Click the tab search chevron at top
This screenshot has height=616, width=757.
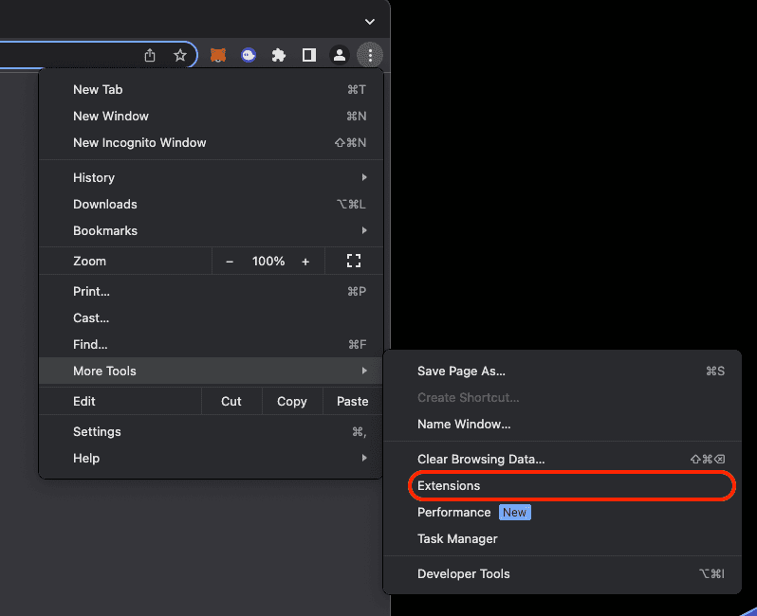point(370,22)
